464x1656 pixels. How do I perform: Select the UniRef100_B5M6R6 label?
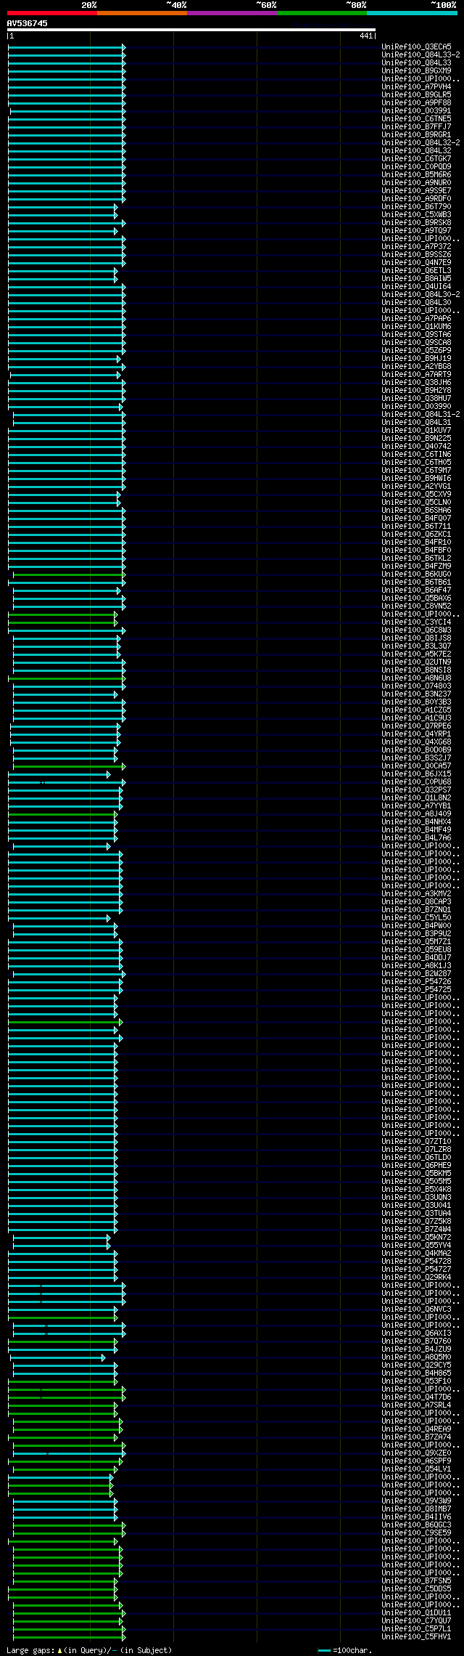pos(416,174)
